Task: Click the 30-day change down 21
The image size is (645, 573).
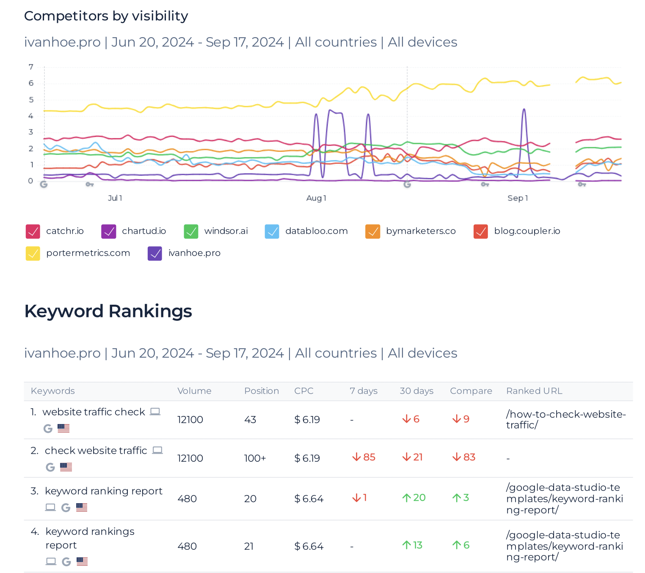Action: (412, 457)
